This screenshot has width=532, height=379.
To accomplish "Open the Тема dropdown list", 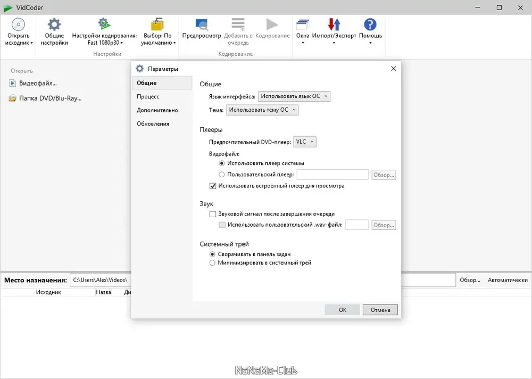I will point(262,110).
